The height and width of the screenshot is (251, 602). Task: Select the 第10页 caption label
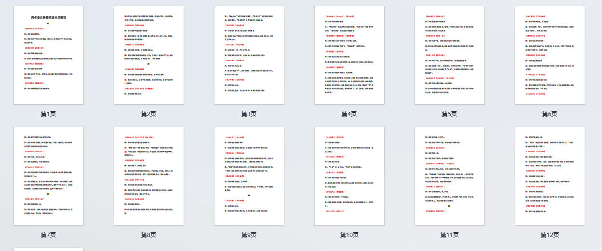tap(349, 235)
